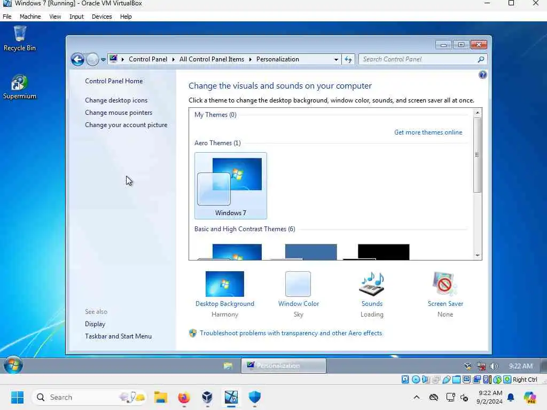Image resolution: width=547 pixels, height=410 pixels.
Task: Click Windows 7 tray volume icon
Action: 494,366
